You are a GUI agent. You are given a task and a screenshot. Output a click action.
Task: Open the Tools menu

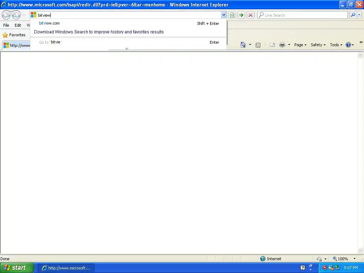click(336, 45)
